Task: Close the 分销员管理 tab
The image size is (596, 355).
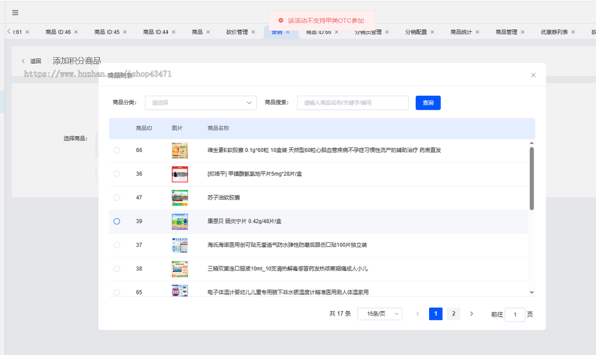Action: tap(387, 32)
